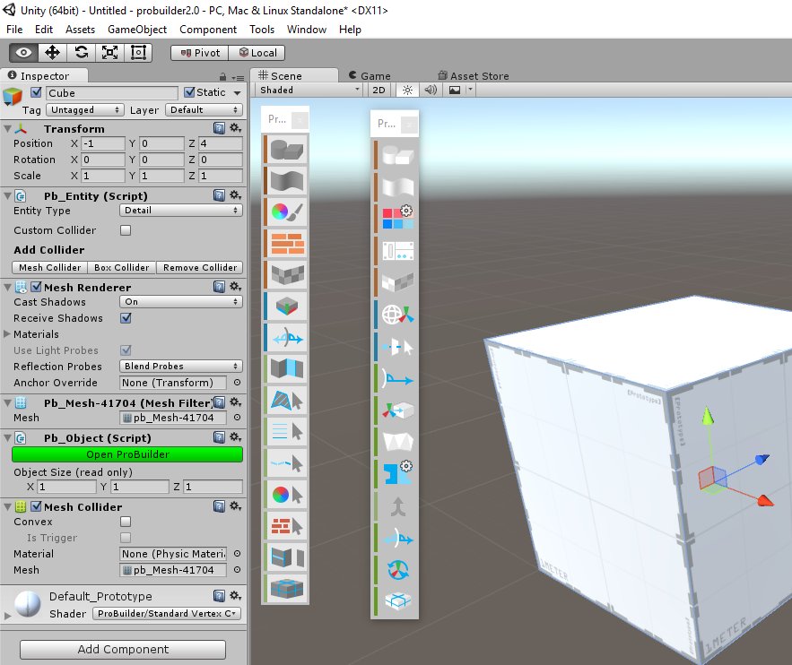The image size is (792, 665).
Task: Collapse the Transform component foldout
Action: (x=7, y=129)
